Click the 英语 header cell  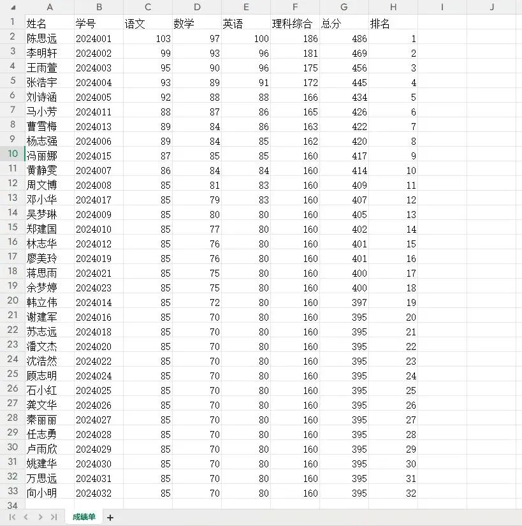pos(246,23)
